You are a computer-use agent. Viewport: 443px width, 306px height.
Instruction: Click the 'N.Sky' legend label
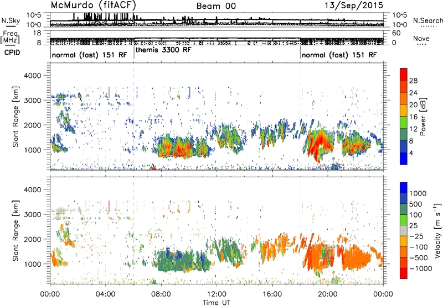click(x=11, y=20)
